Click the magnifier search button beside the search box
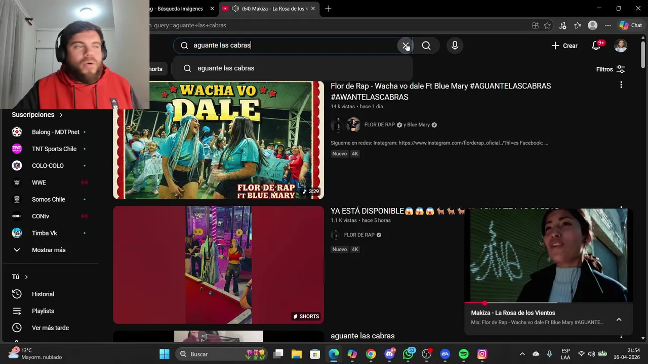Image resolution: width=648 pixels, height=364 pixels. click(426, 45)
